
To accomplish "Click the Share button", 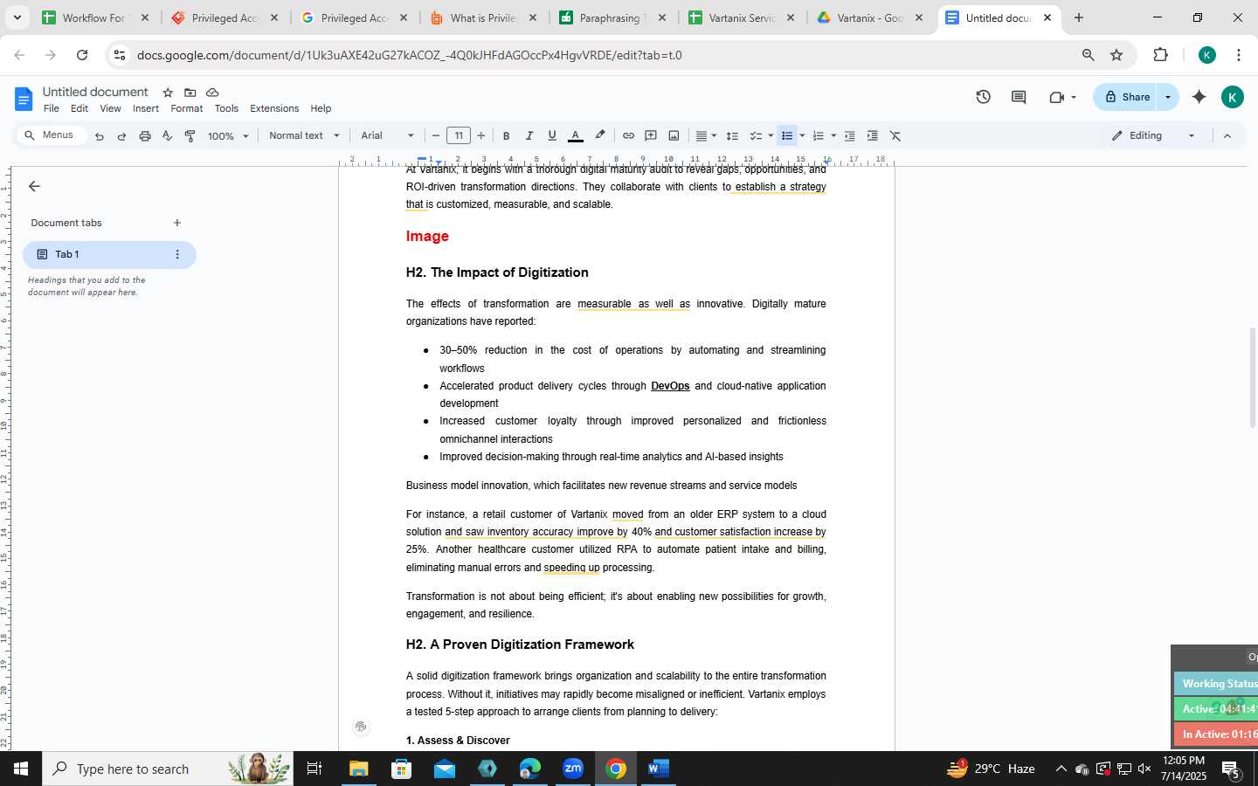I will click(1127, 97).
